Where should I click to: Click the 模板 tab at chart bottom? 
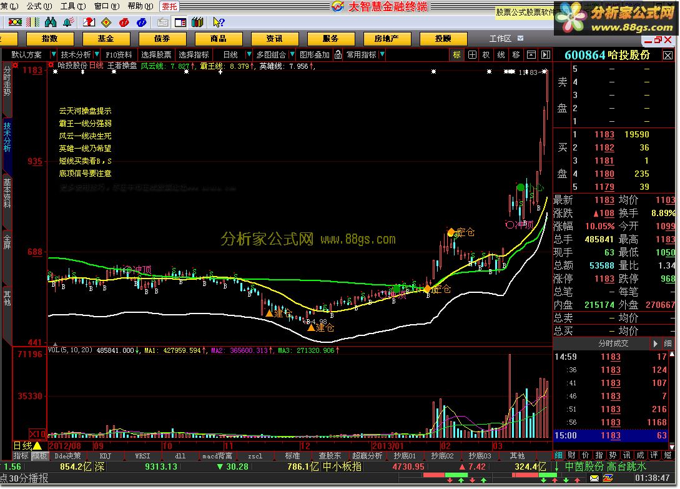(x=39, y=456)
